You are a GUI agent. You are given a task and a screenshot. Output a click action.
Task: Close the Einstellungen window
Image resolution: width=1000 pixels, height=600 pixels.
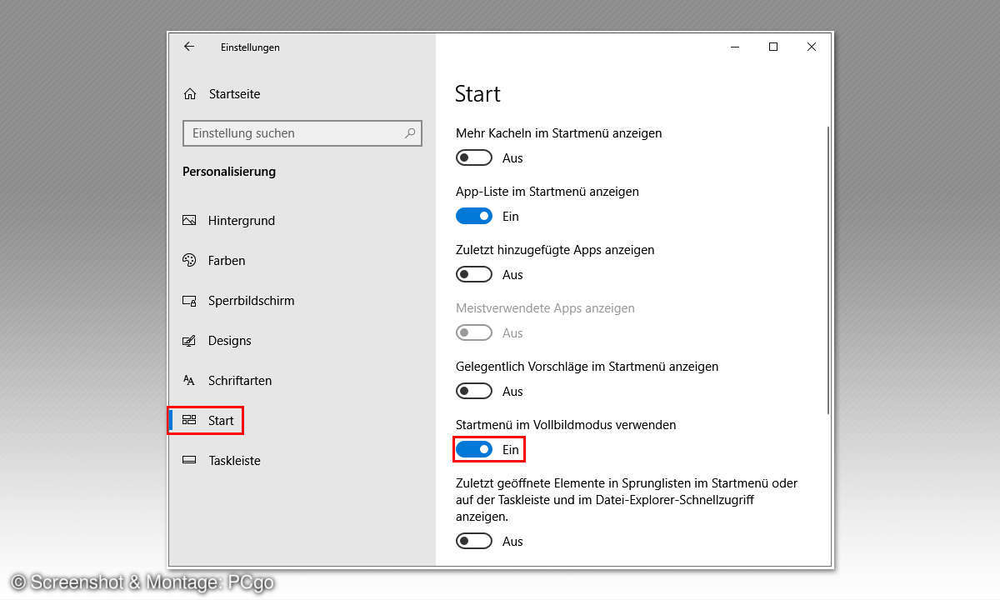(812, 47)
